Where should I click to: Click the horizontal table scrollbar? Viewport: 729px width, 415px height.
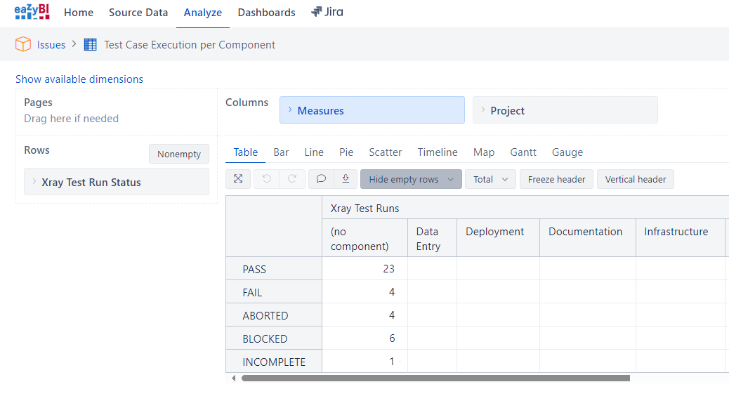[435, 378]
